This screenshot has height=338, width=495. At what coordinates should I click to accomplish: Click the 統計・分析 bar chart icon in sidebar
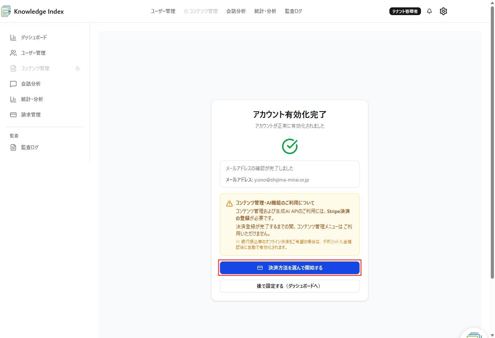click(13, 99)
